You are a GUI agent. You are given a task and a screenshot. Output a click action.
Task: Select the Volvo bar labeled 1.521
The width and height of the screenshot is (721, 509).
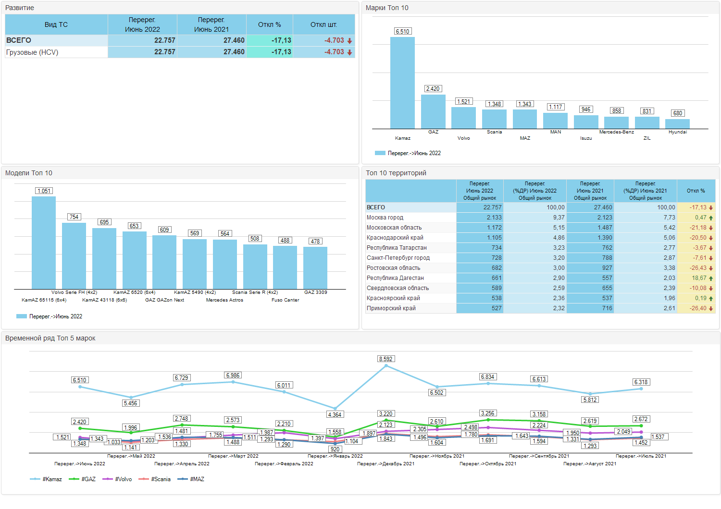463,118
